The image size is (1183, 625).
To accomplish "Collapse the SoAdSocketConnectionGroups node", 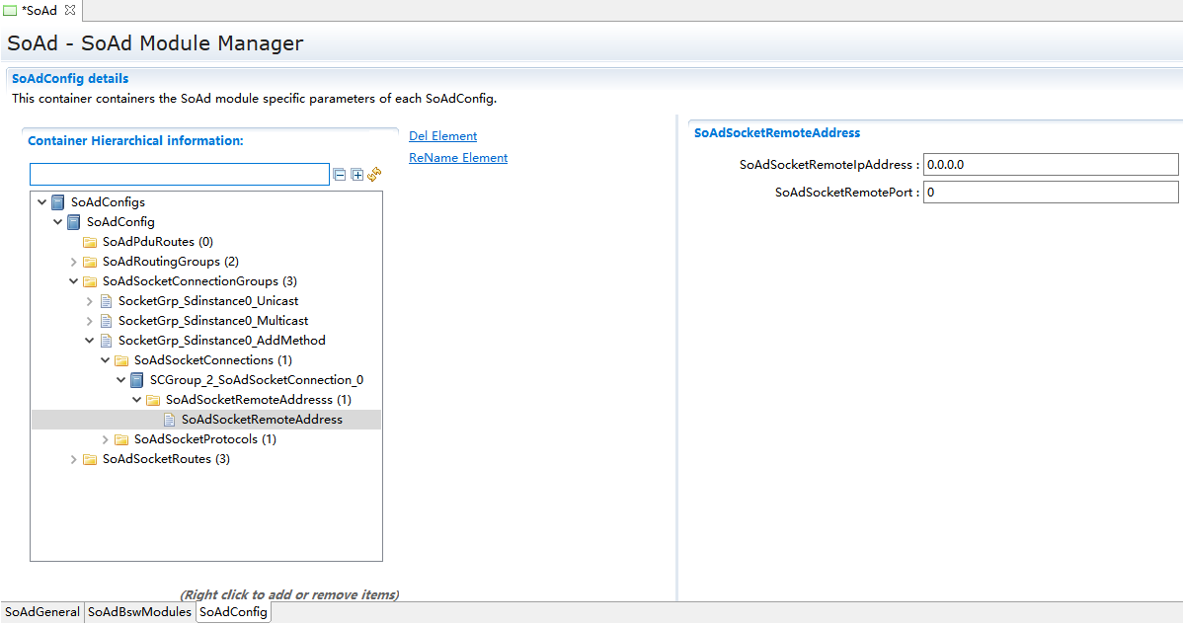I will (x=74, y=281).
